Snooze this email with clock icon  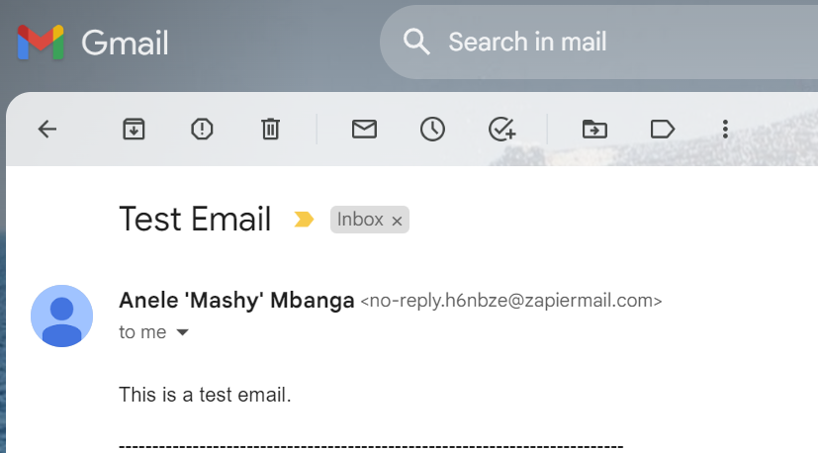pos(432,129)
